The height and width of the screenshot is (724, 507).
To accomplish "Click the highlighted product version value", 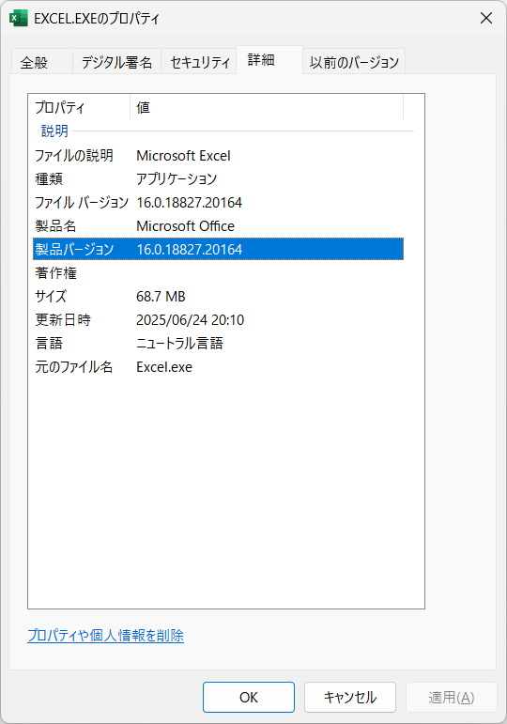I will point(190,250).
